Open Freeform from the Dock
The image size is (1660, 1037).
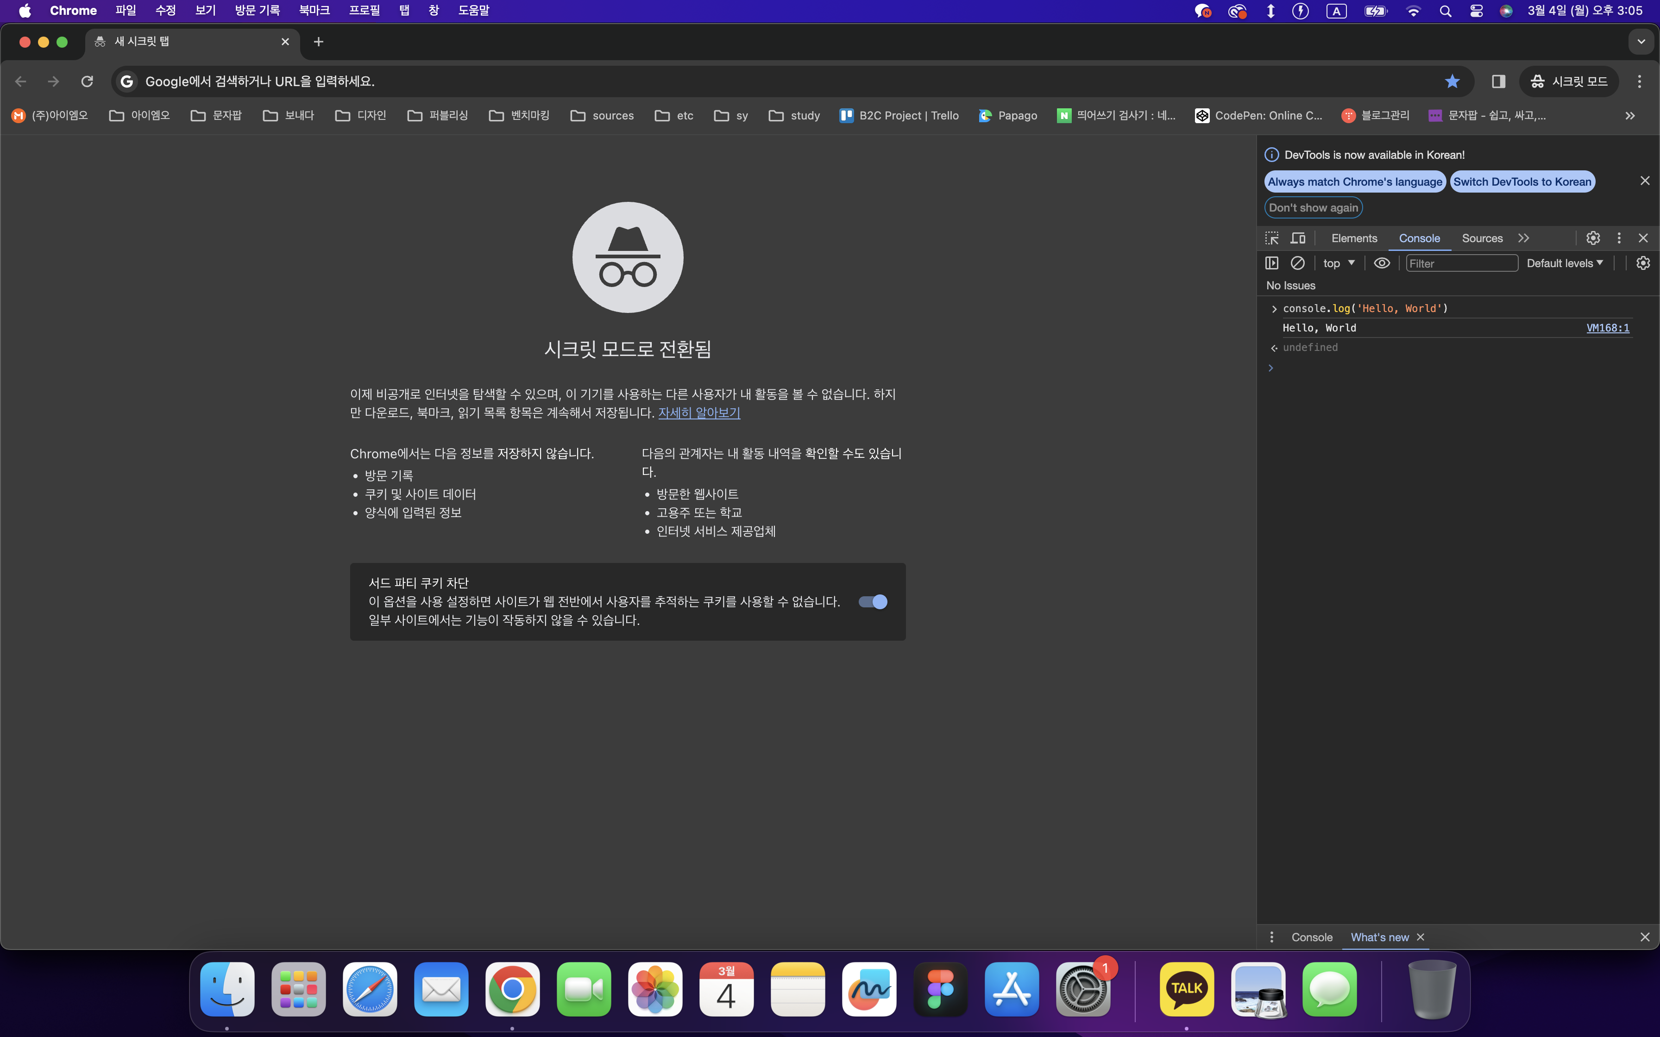(869, 989)
